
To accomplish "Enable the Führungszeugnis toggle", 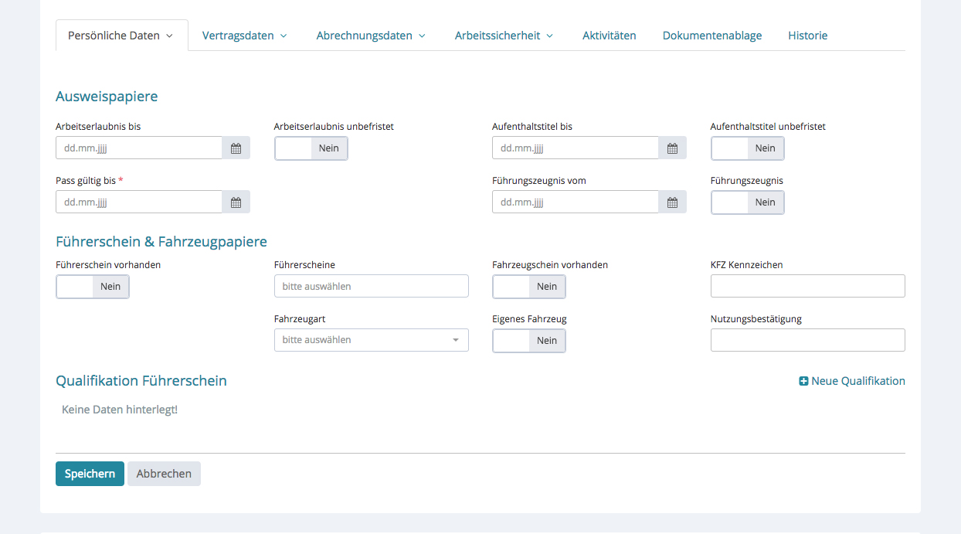I will pos(747,202).
